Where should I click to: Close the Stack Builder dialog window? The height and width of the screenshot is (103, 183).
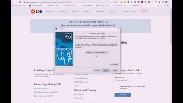[x=119, y=29]
